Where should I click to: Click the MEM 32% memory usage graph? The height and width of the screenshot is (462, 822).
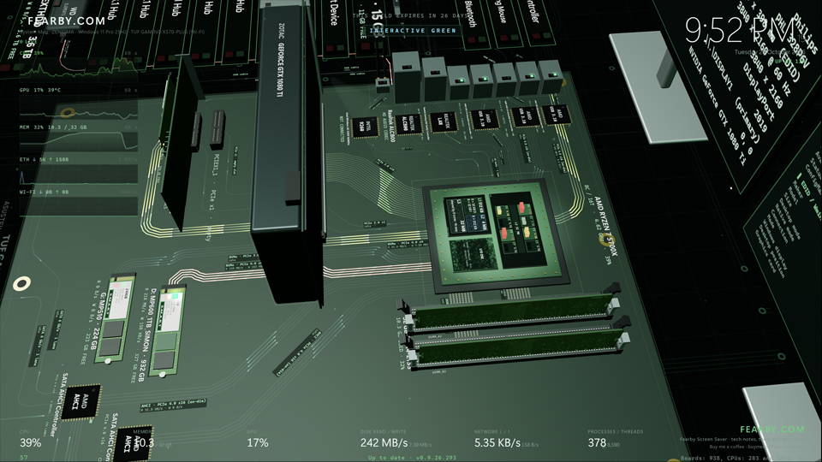79,141
